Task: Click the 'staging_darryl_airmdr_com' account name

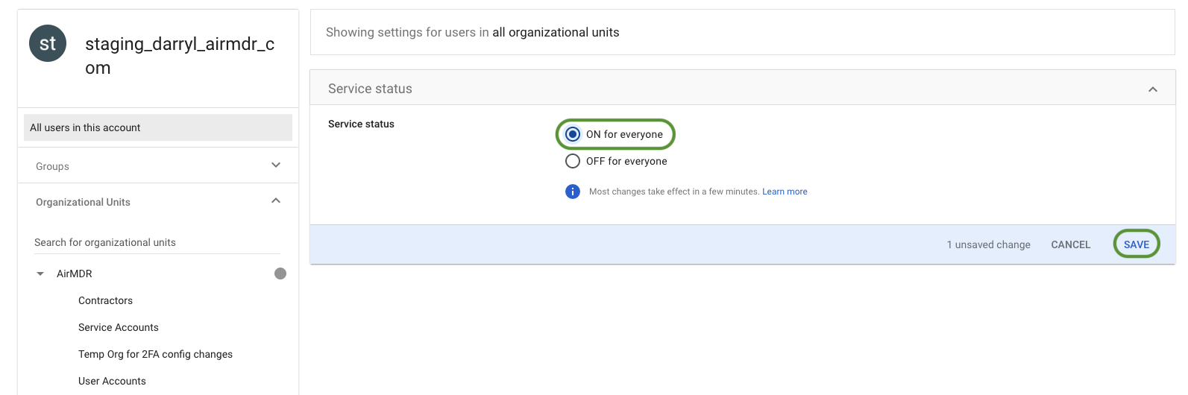Action: point(180,56)
